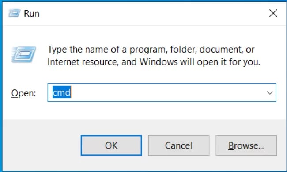287x172 pixels.
Task: Dismiss the dialog using the Cancel button
Action: (179, 145)
